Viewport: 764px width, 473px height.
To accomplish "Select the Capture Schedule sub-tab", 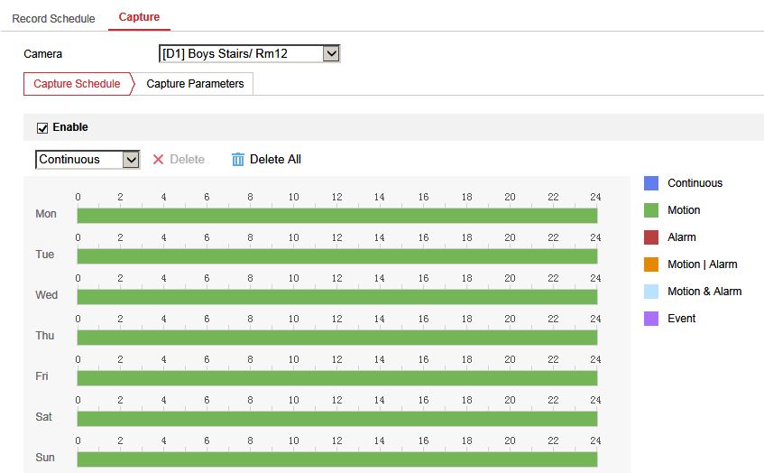I will (77, 84).
